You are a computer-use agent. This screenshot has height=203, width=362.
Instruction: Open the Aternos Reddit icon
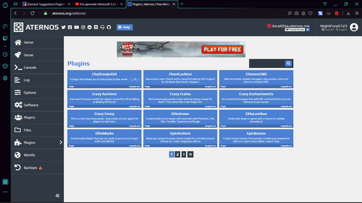(90, 27)
